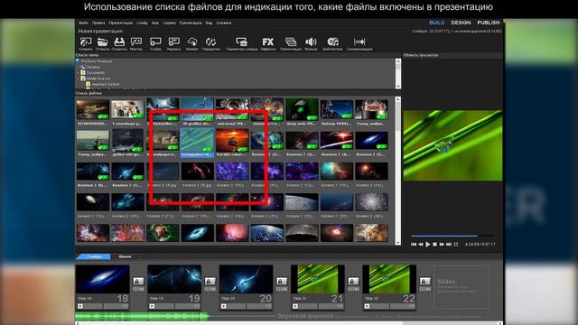
Task: Click the Презентация toolbar icon
Action: (x=291, y=43)
